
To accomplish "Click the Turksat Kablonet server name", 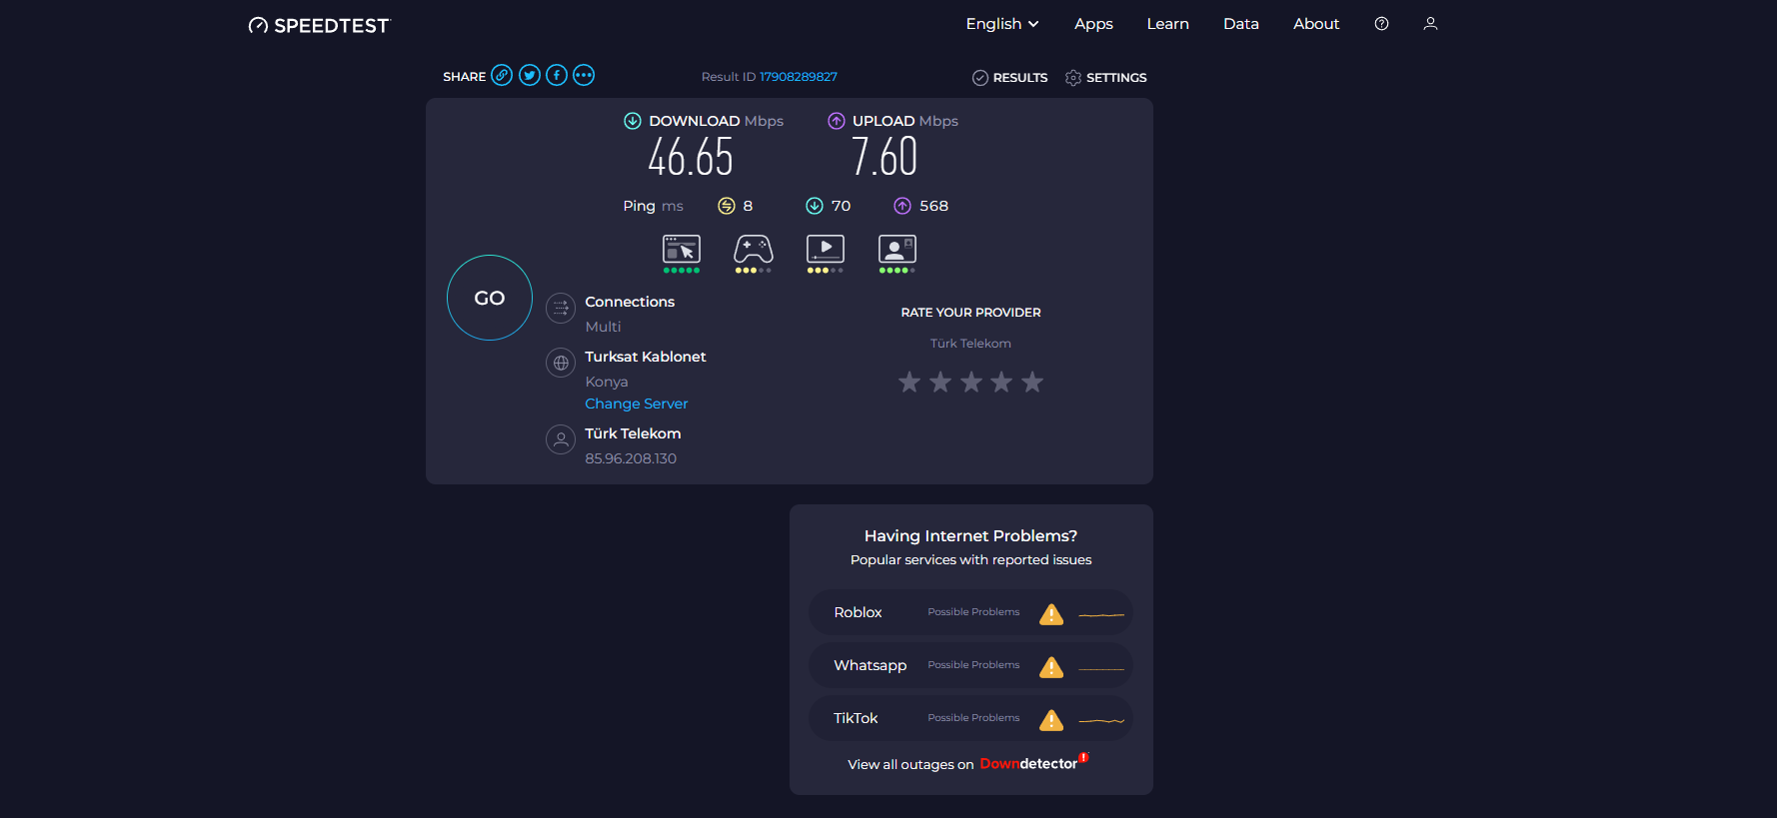I will coord(646,357).
